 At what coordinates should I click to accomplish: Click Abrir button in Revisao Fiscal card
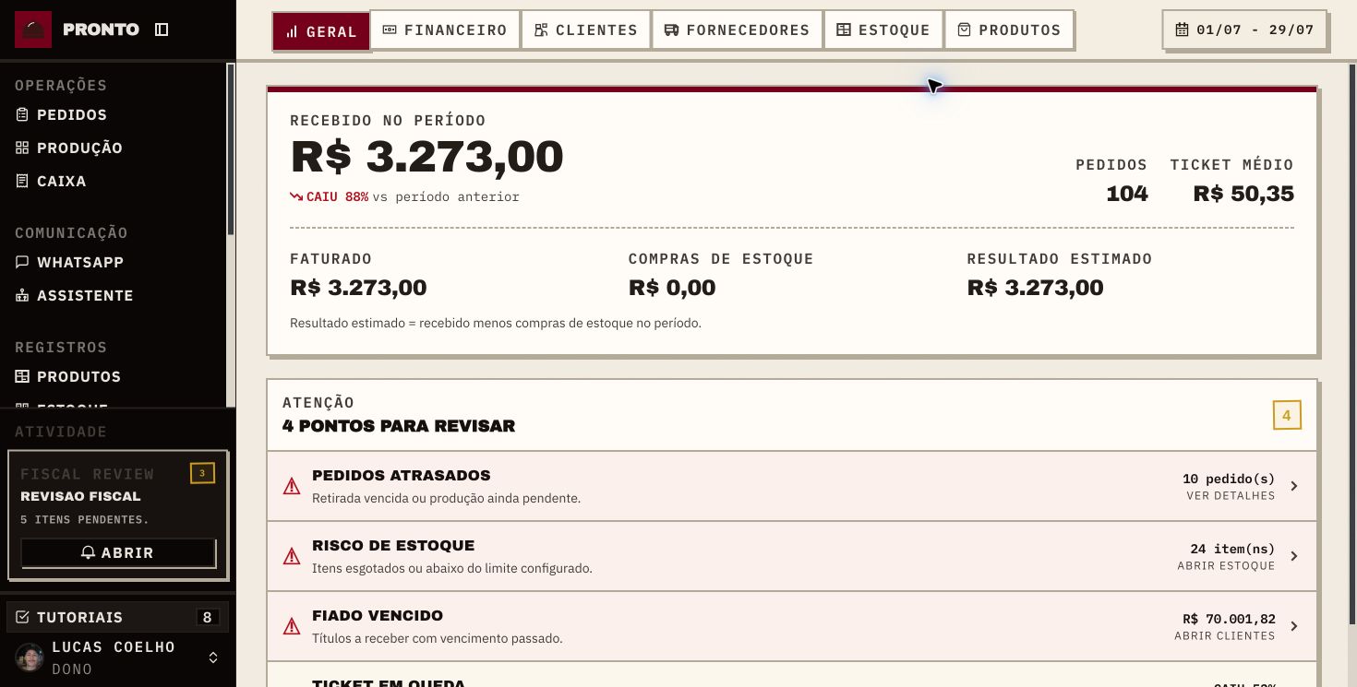coord(118,552)
